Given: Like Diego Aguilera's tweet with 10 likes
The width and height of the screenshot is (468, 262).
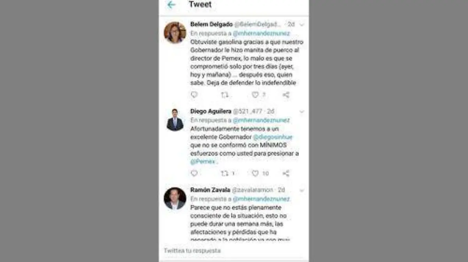Looking at the screenshot, I should 255,173.
